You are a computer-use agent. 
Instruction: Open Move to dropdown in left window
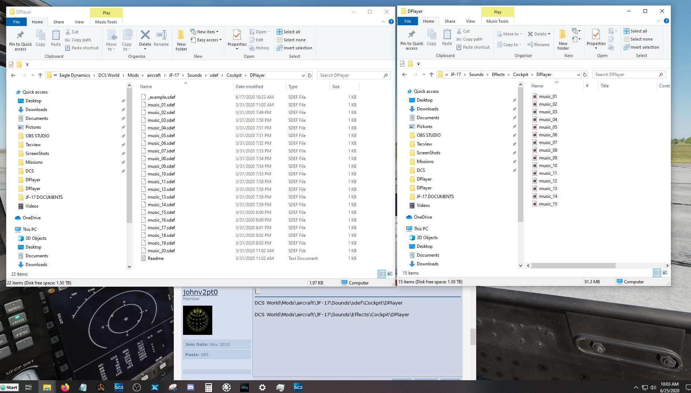[x=111, y=40]
